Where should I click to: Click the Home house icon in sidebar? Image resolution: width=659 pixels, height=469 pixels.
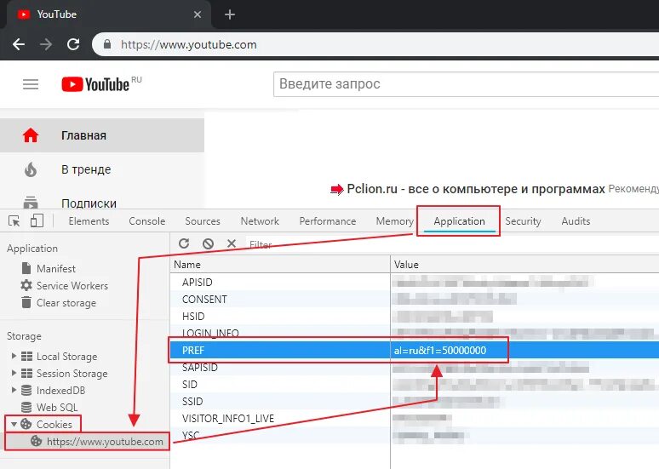(31, 135)
